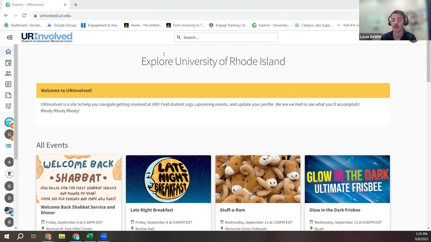Open a new browser tab

click(x=76, y=5)
